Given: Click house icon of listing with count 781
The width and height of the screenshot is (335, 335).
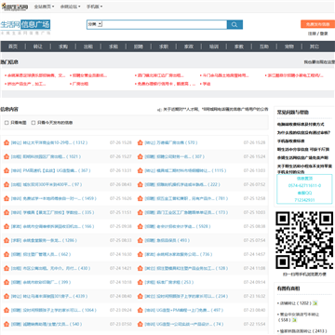Looking at the screenshot, I should pyautogui.click(x=140, y=198).
